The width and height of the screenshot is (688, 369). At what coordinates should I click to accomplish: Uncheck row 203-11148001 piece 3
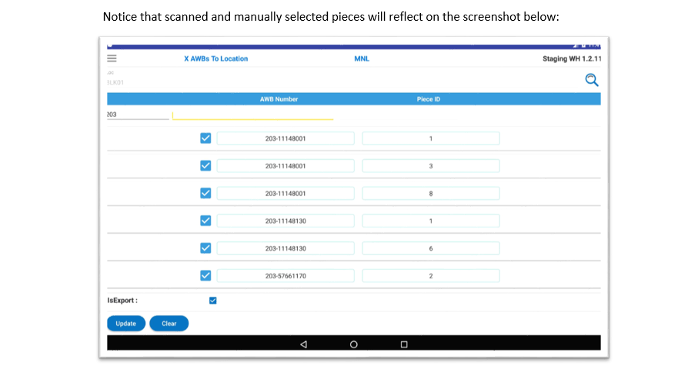tap(205, 165)
